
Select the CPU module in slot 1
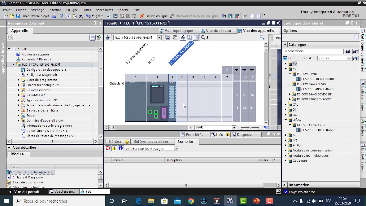(157, 101)
